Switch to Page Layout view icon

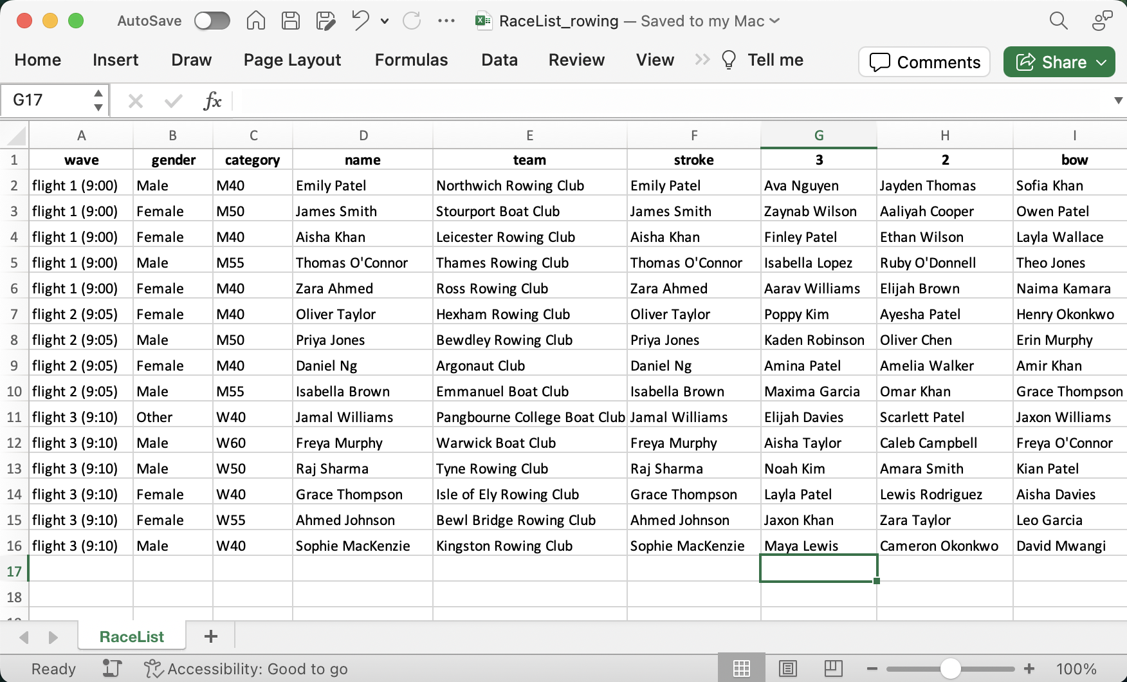tap(787, 669)
